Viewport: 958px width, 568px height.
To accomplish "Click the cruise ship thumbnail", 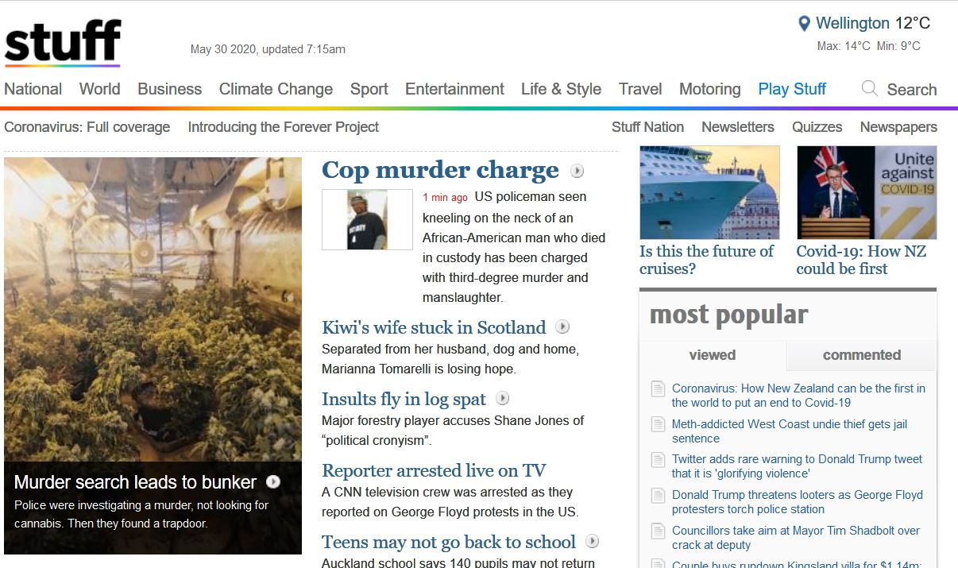I will 709,192.
